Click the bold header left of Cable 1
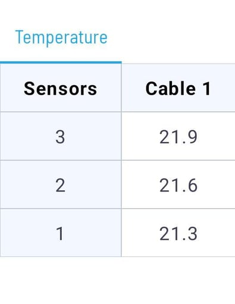Screen dimensions: 235x304 pos(61,88)
